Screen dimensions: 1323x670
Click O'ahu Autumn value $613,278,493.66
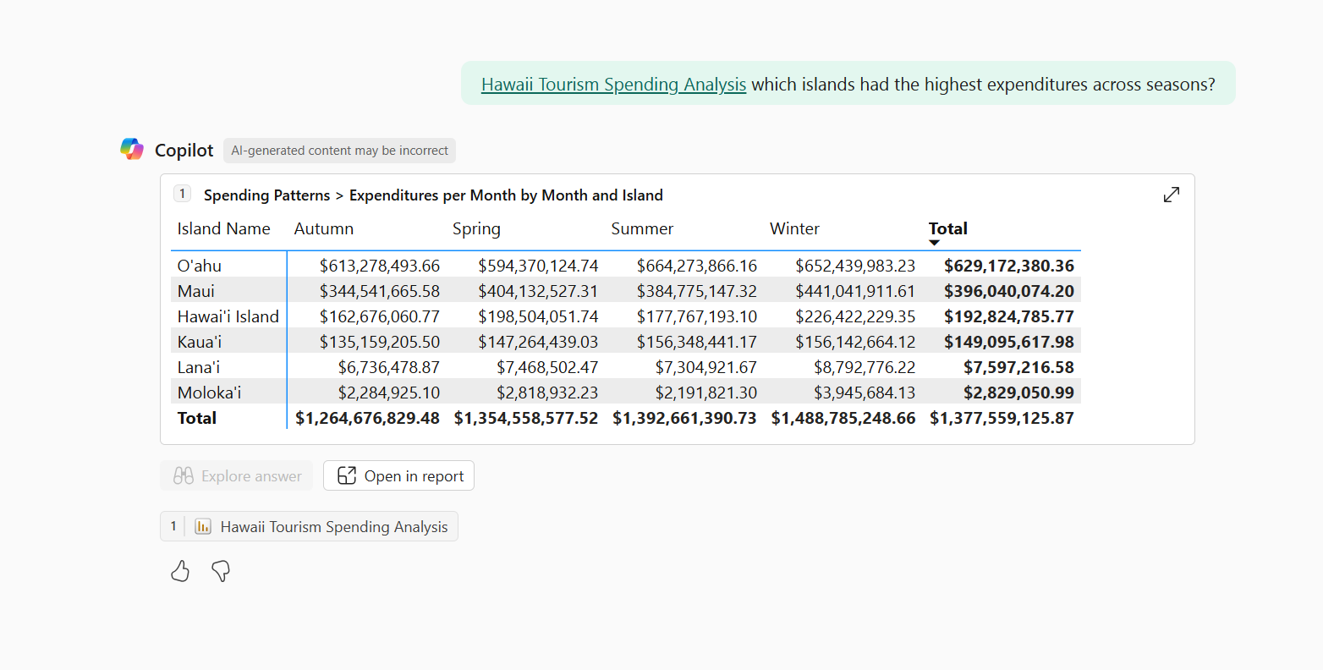380,266
